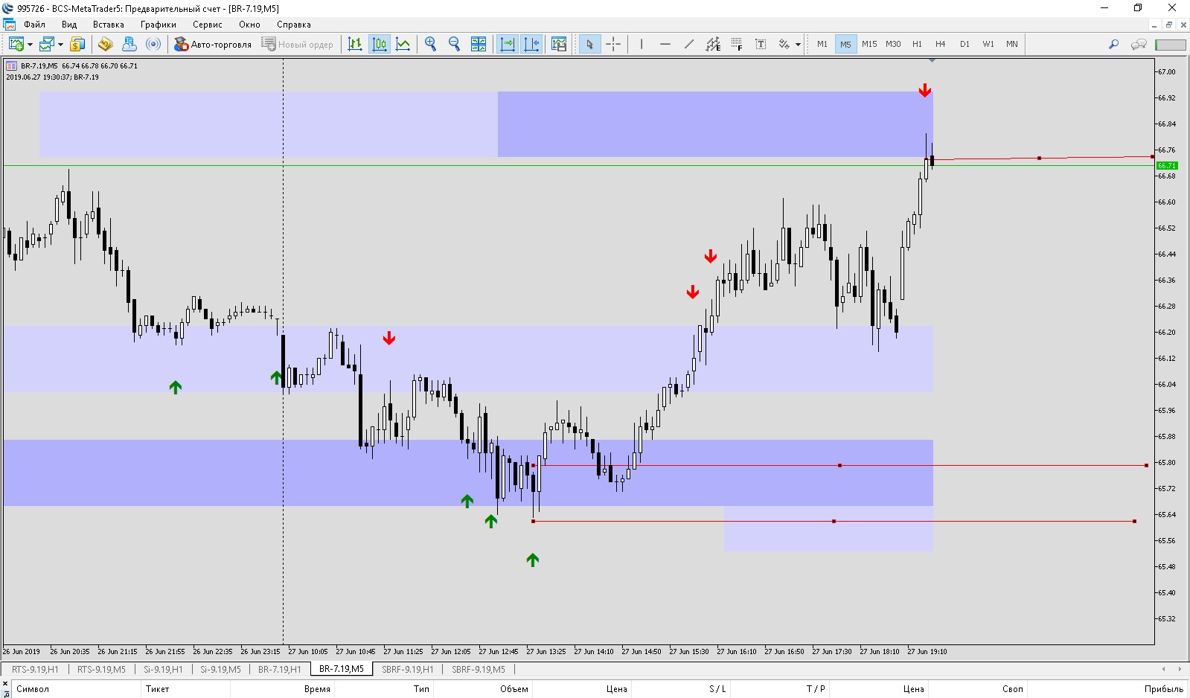The image size is (1190, 698).
Task: Toggle chart shift from right edge
Action: [531, 44]
